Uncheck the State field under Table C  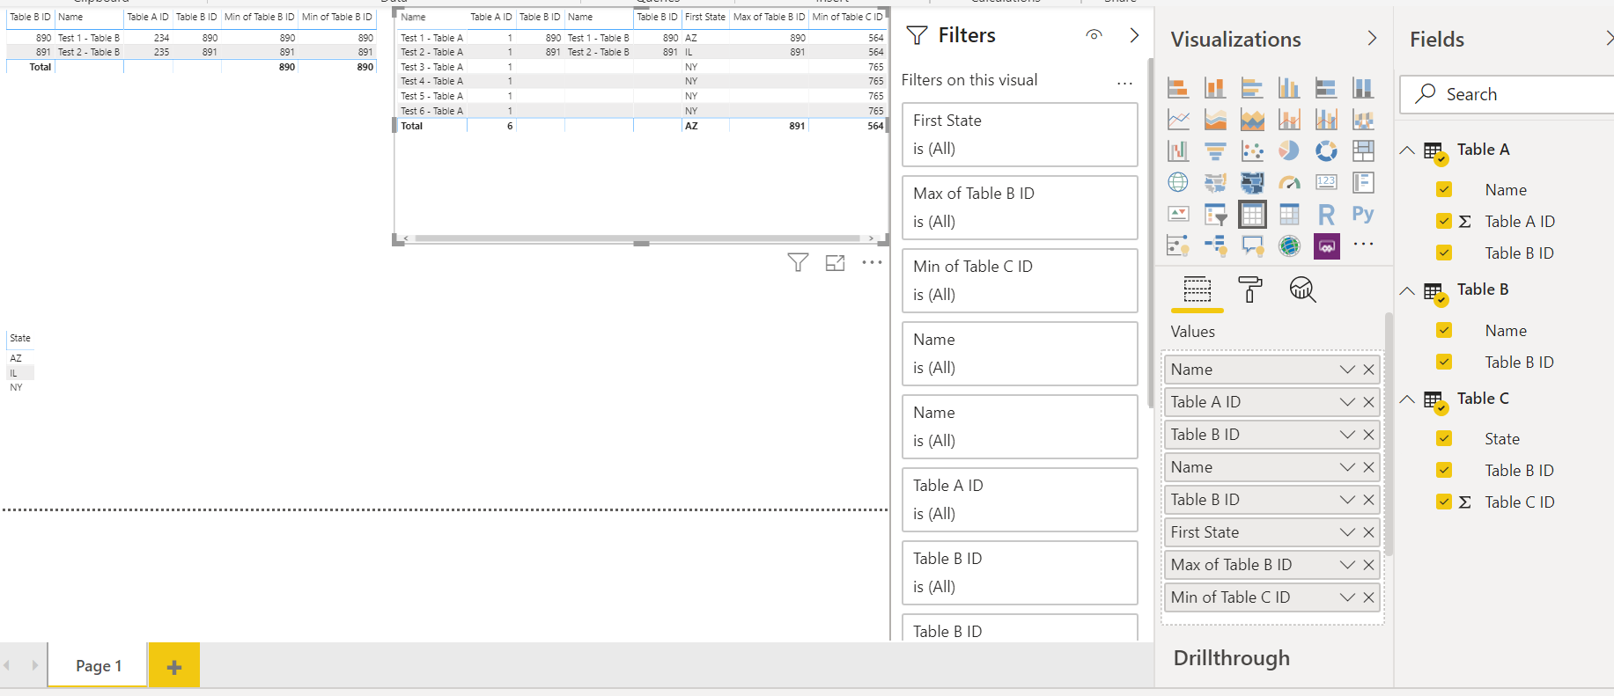pyautogui.click(x=1444, y=438)
